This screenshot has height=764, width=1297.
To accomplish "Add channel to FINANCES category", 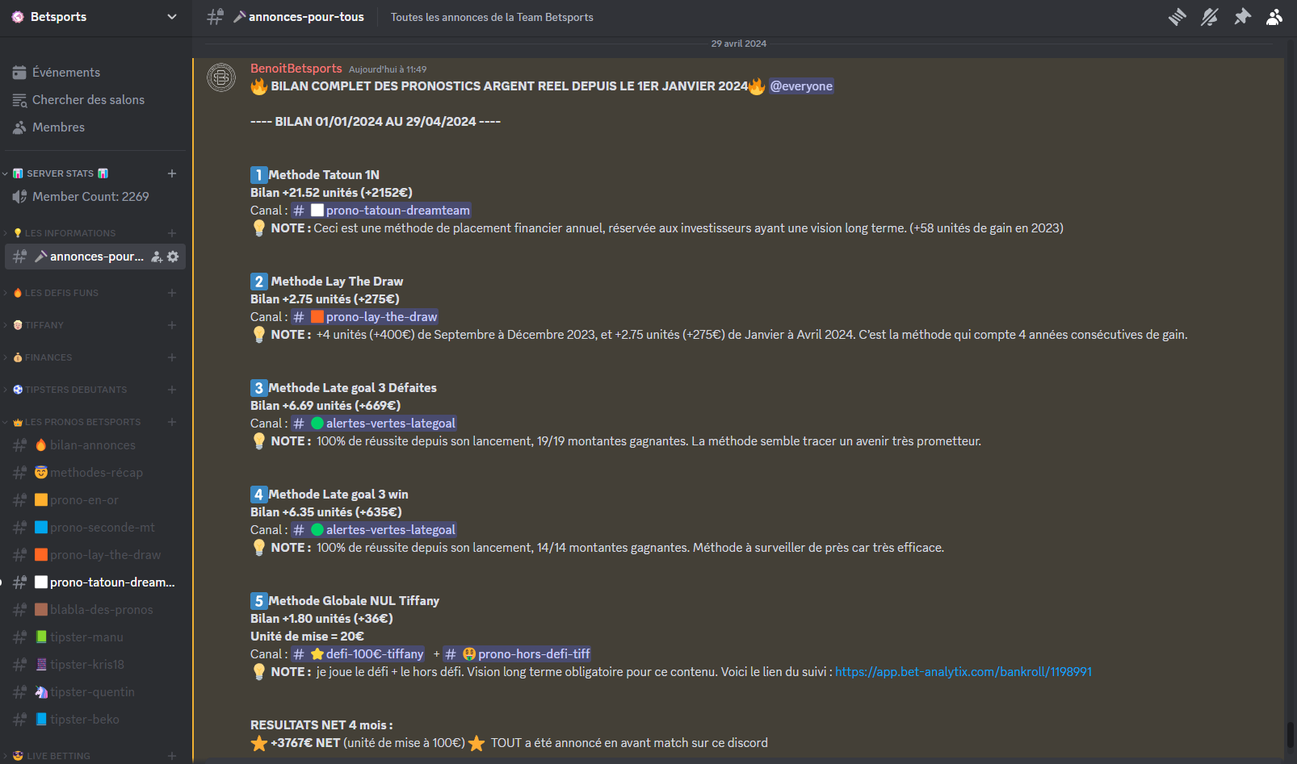I will (171, 357).
